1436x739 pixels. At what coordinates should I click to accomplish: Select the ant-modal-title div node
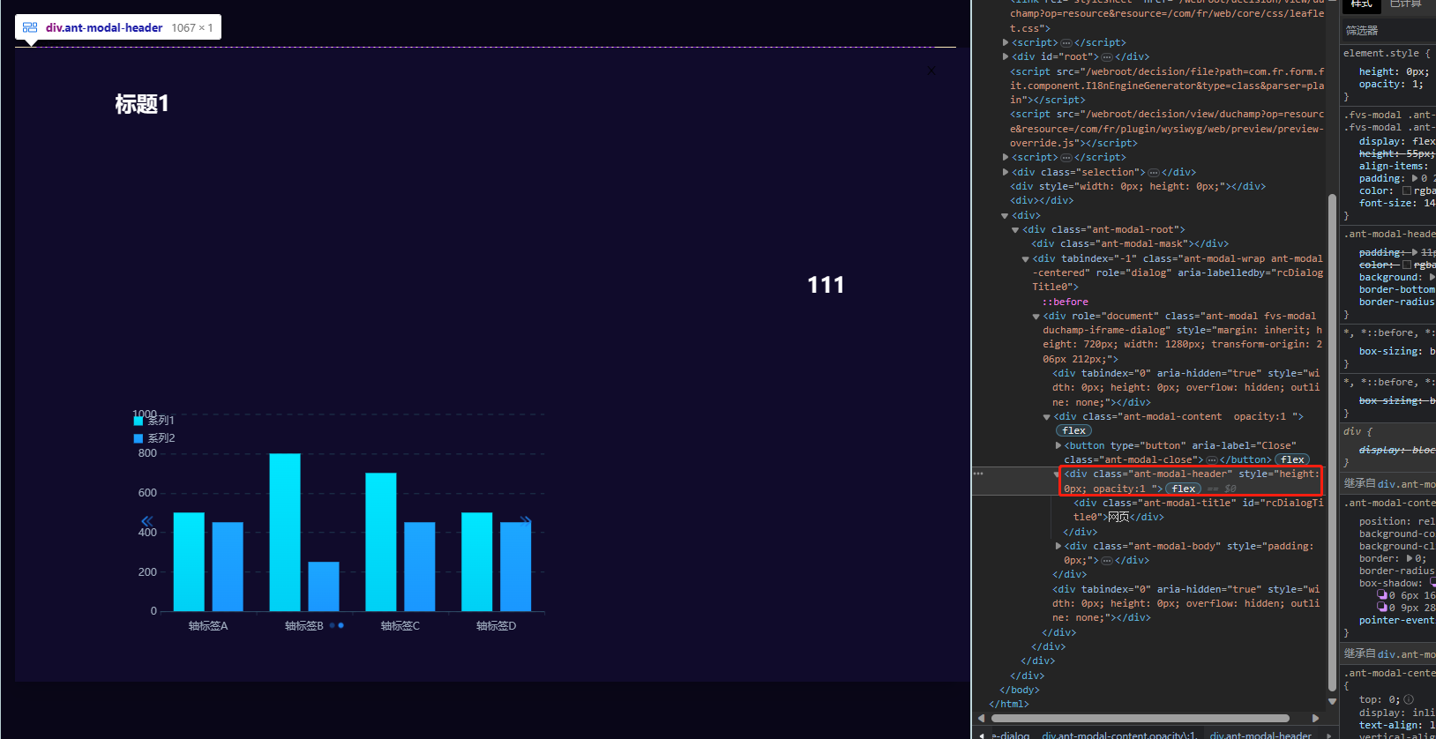tap(1198, 510)
